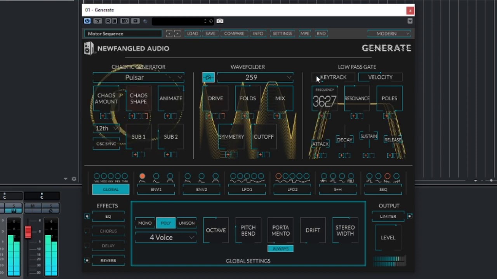This screenshot has width=497, height=279.
Task: Open plugin SETTINGS
Action: tap(282, 34)
